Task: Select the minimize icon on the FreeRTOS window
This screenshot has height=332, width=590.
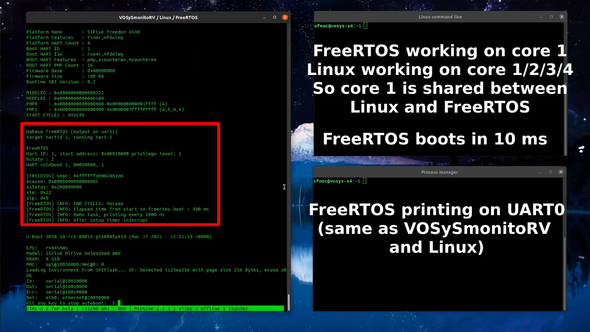Action: pos(264,17)
